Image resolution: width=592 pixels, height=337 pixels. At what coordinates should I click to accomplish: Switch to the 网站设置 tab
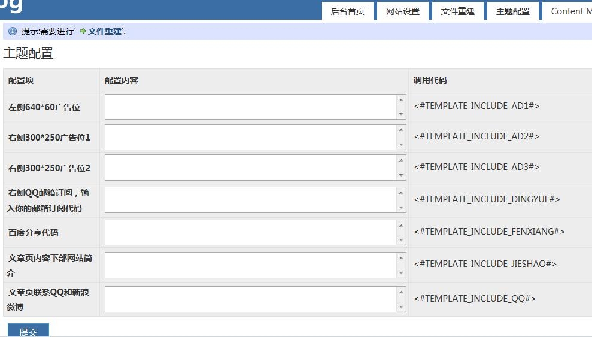(402, 11)
